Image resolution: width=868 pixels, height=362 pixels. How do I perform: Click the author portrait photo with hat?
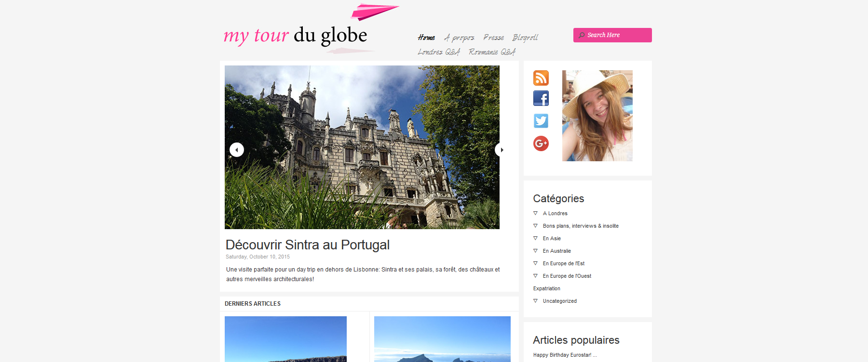(597, 116)
